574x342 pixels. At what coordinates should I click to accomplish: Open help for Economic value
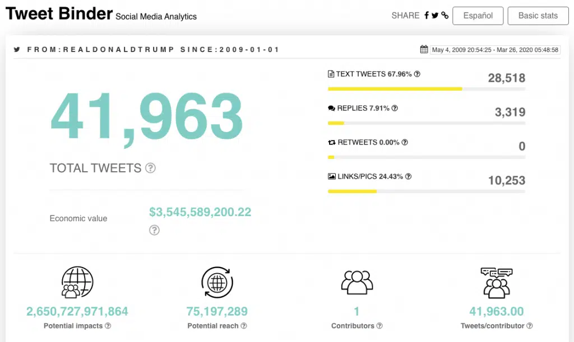click(154, 230)
